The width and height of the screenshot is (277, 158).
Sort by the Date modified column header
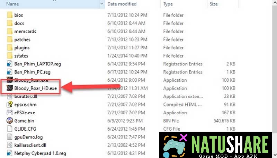coord(122,4)
